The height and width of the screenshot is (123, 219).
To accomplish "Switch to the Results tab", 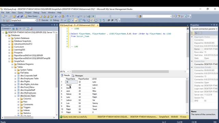I will [65, 75].
